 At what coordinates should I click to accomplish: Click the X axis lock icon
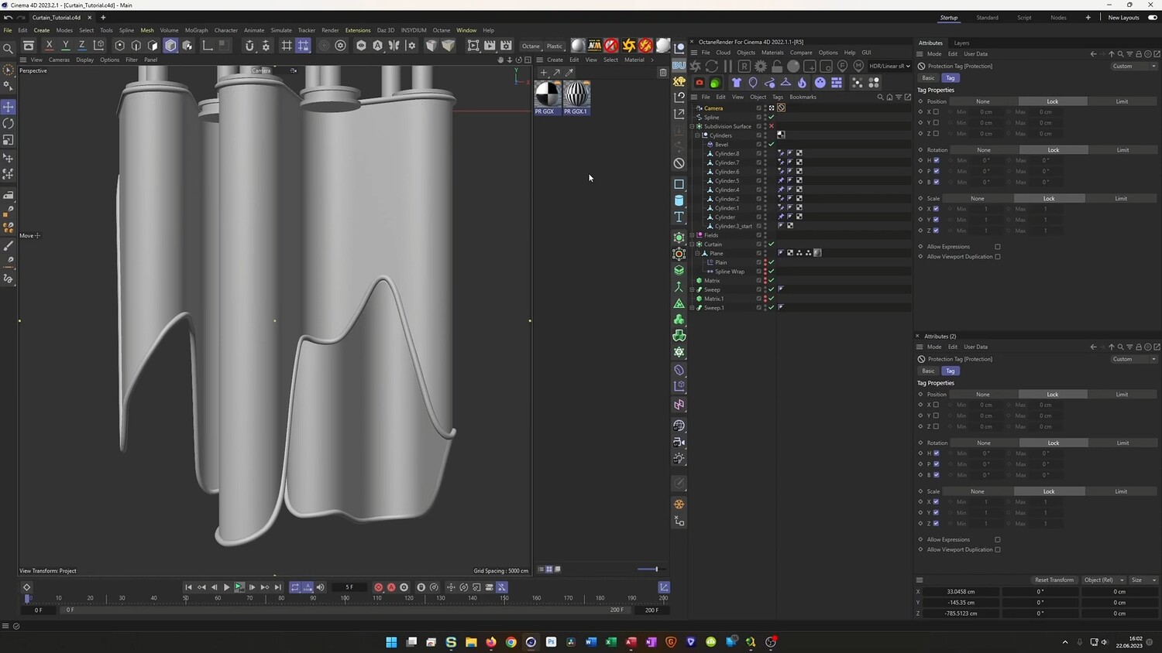coord(49,46)
